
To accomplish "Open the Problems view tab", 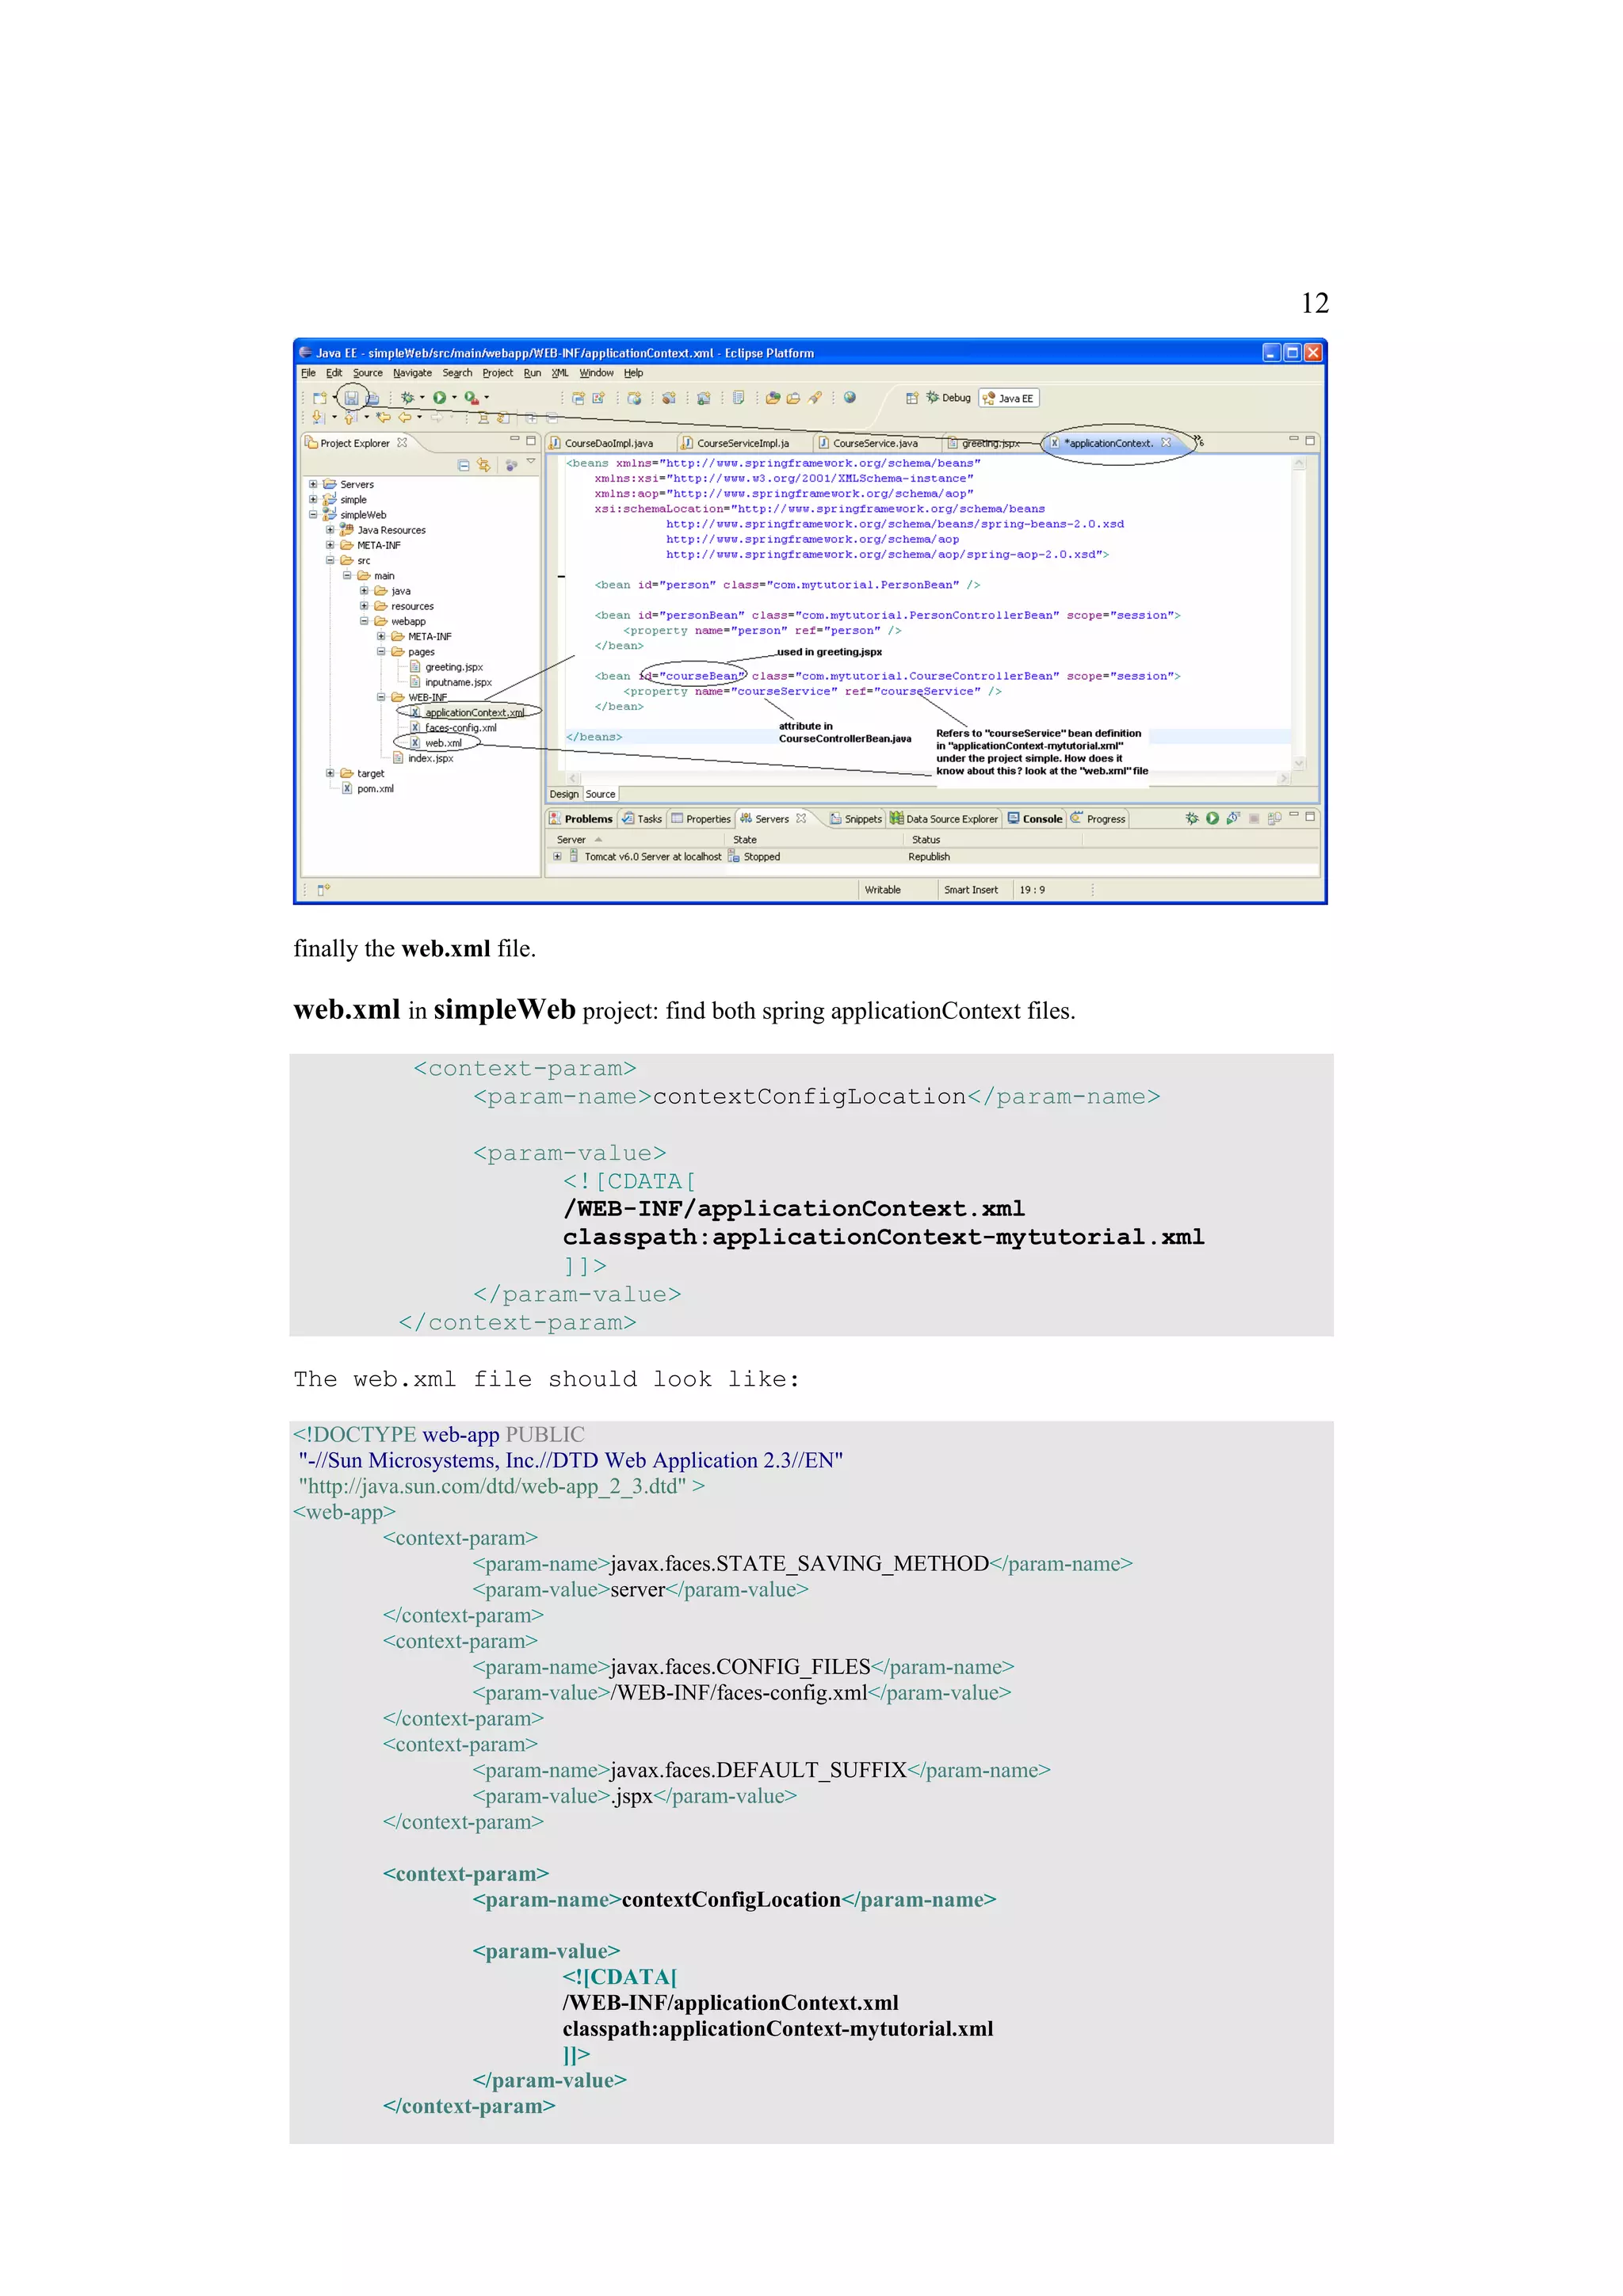I will pos(581,819).
